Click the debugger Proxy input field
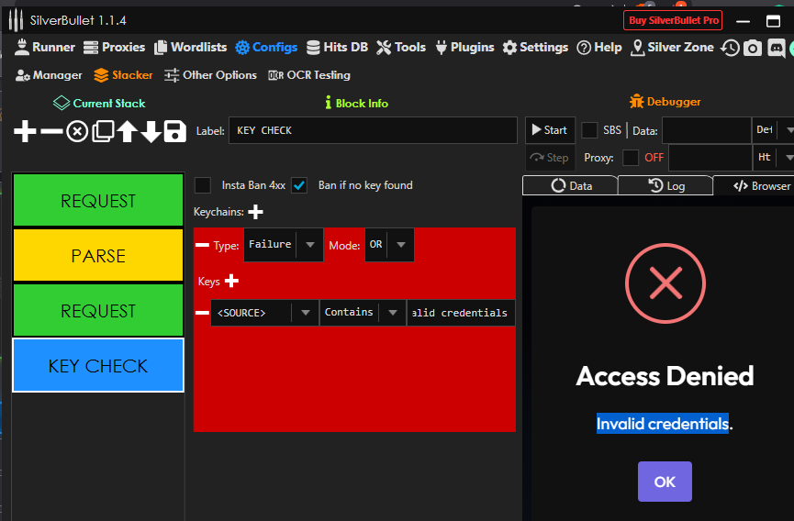This screenshot has height=521, width=794. (710, 158)
